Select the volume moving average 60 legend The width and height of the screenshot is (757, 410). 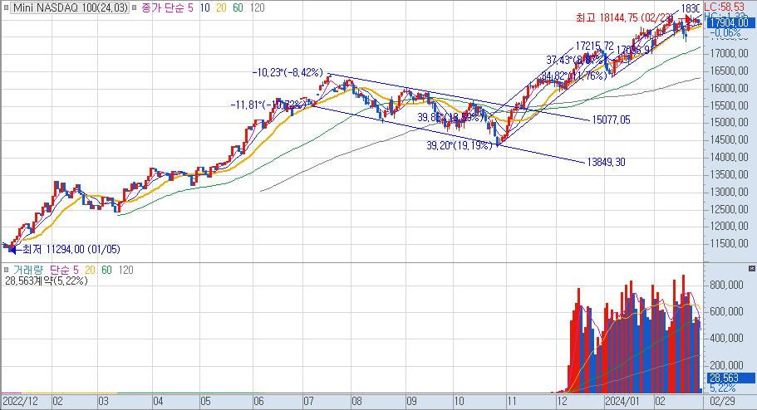click(106, 270)
